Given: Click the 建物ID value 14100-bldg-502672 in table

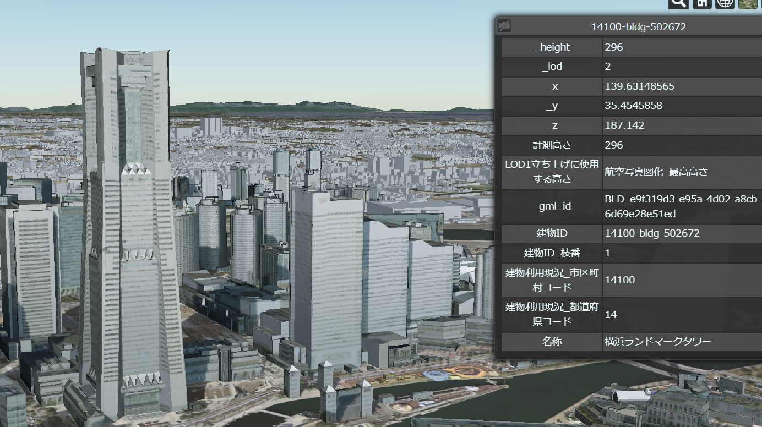Looking at the screenshot, I should tap(652, 233).
